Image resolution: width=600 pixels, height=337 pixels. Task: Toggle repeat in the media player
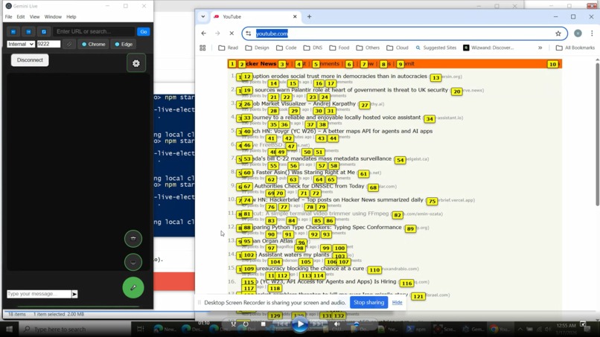click(246, 324)
